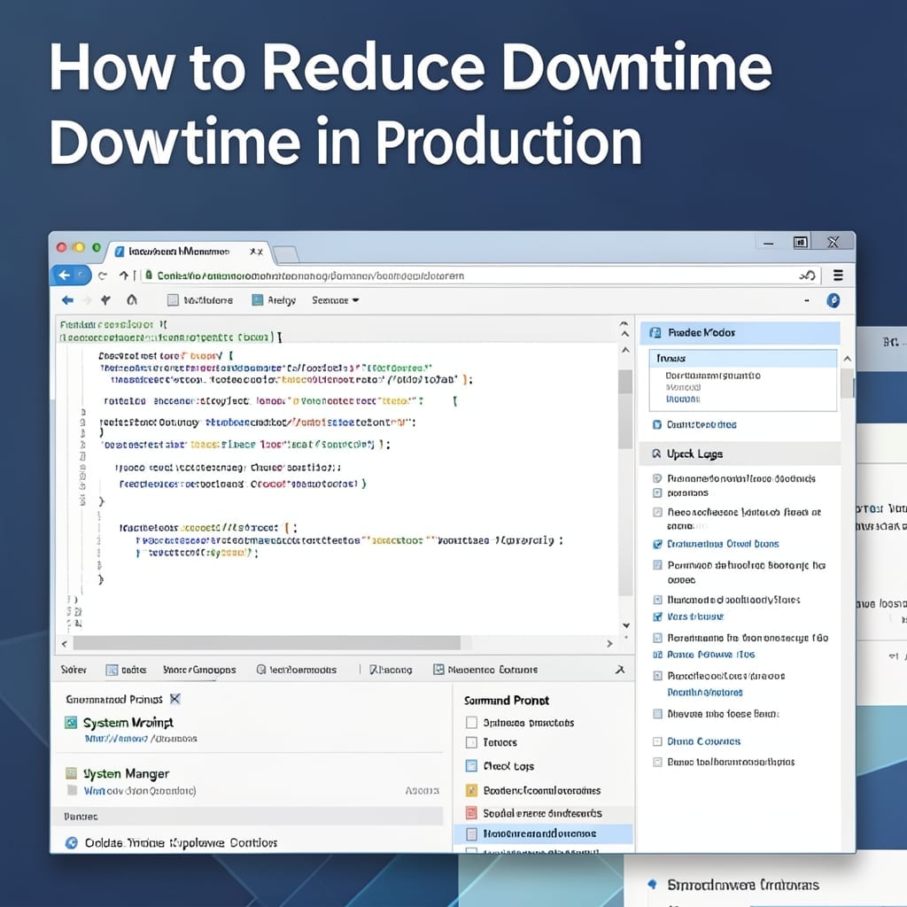Click the 'Anoons' text in System Manger row
This screenshot has width=907, height=907.
point(422,790)
